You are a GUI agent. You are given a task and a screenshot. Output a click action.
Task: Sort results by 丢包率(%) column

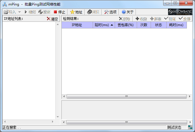pos(126,25)
